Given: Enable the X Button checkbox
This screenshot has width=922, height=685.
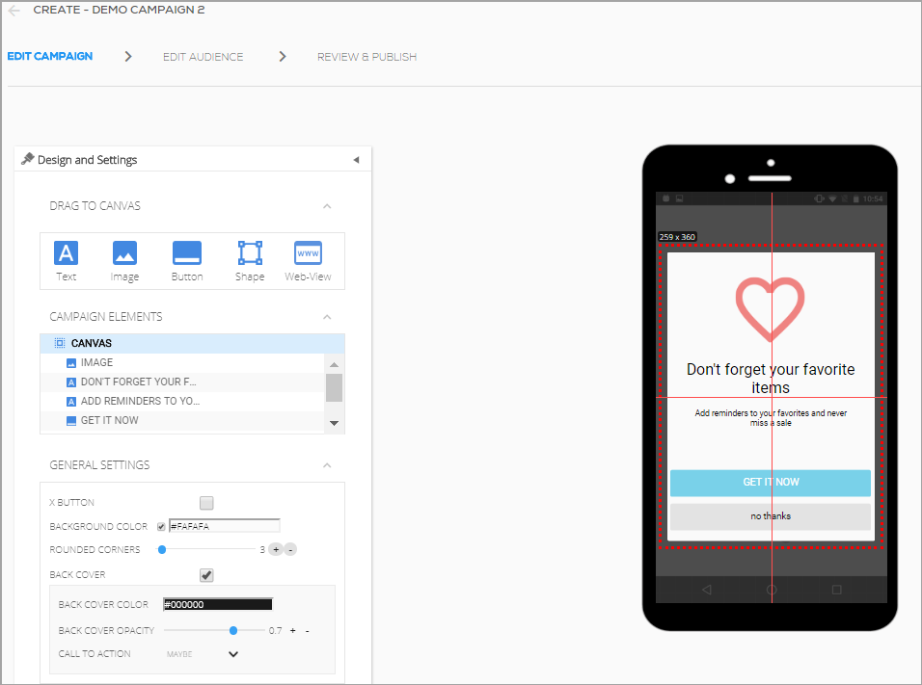Looking at the screenshot, I should coord(206,503).
